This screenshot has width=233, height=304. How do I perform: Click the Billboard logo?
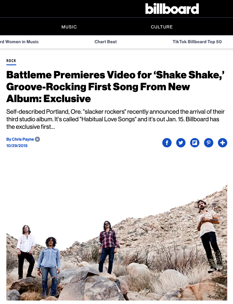pyautogui.click(x=172, y=9)
